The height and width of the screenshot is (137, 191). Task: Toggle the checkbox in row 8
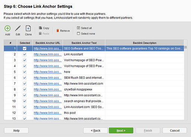point(25,89)
